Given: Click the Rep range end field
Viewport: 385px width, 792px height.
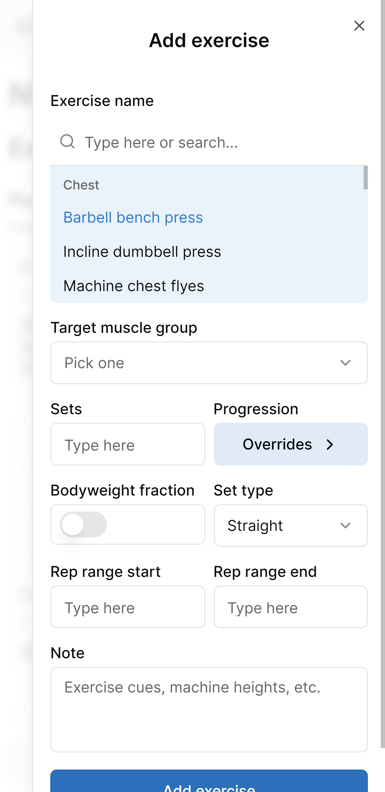Looking at the screenshot, I should point(290,607).
